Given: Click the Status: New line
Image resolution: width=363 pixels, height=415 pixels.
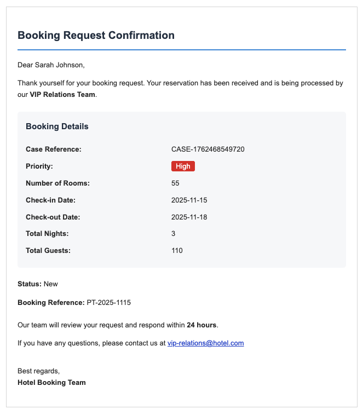Looking at the screenshot, I should [38, 284].
